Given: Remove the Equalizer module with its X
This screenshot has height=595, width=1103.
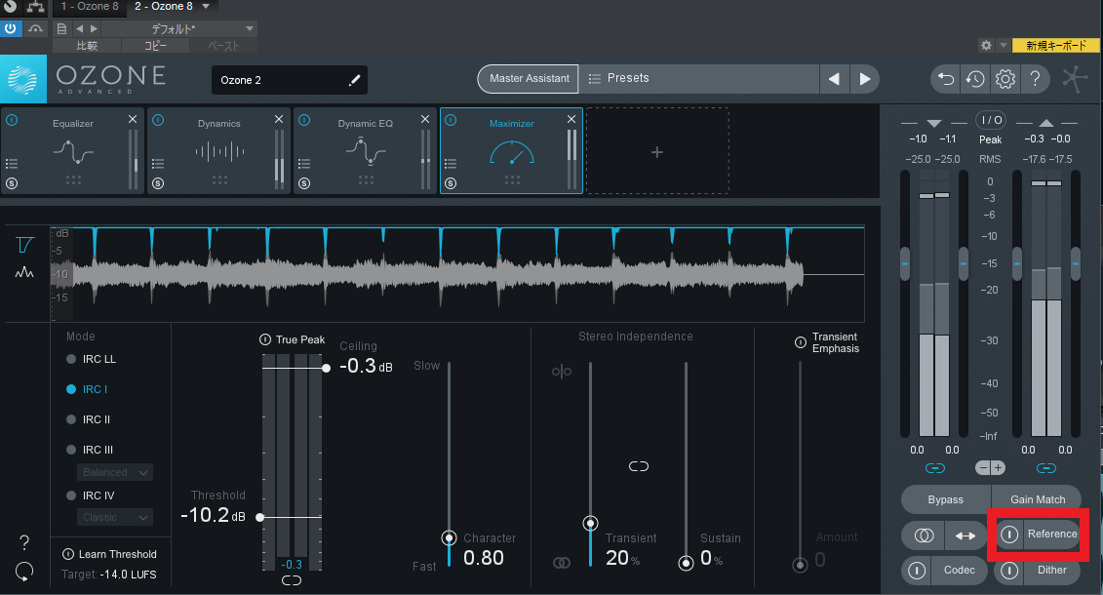Looking at the screenshot, I should [133, 120].
